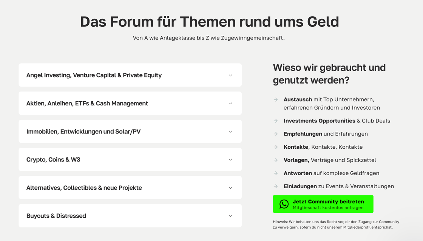
Task: Click arrow icon beside Empfehlungen bullet
Action: point(276,134)
